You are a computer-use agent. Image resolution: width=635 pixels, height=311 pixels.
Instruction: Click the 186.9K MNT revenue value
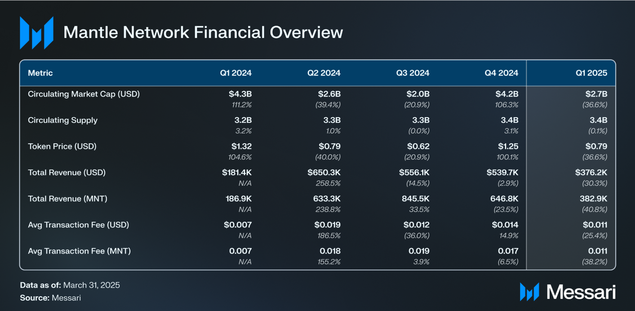coord(239,199)
